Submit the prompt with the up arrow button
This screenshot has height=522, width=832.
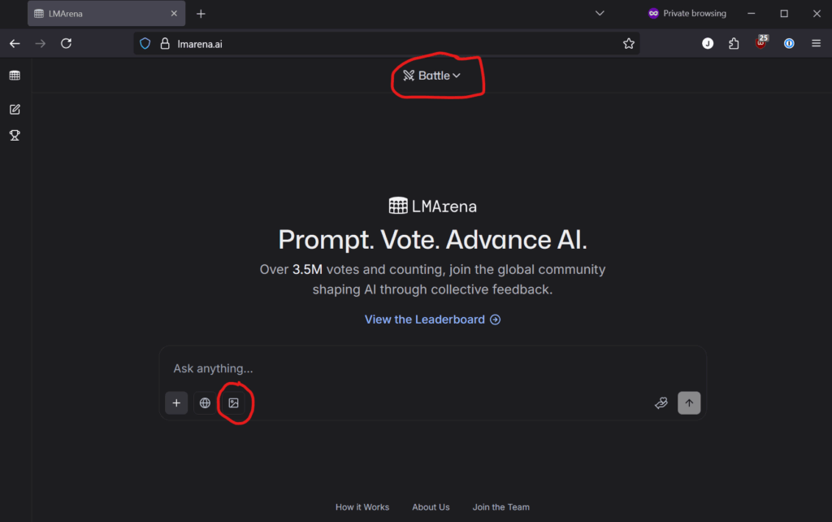click(689, 402)
